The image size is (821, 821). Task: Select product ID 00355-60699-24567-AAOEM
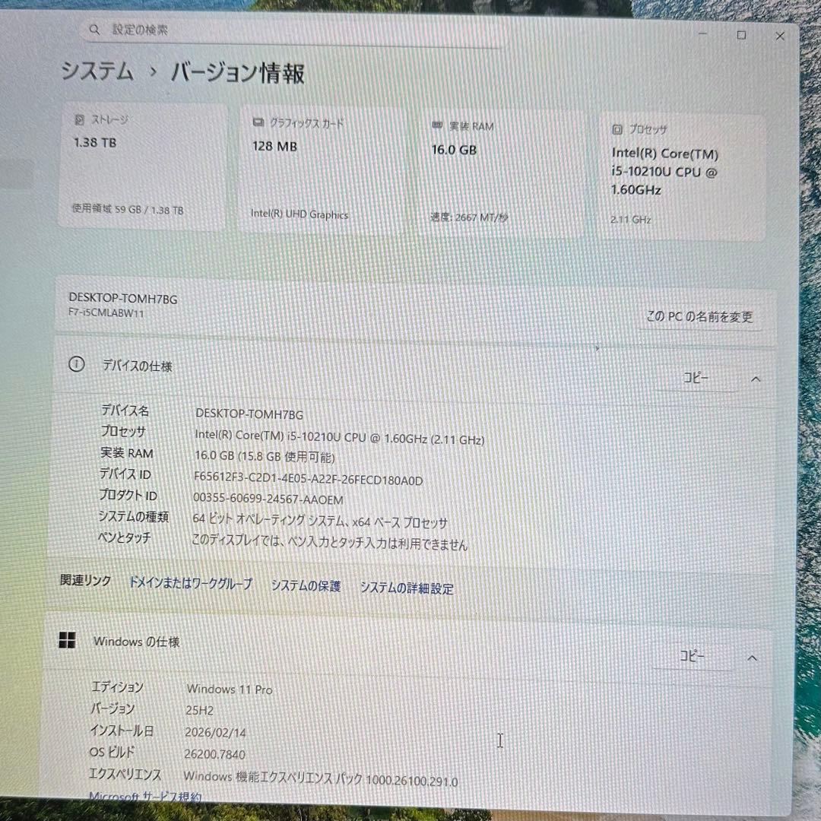268,499
